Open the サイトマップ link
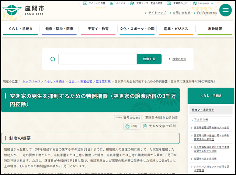Screen dimensions: 236x175 tap(157, 13)
